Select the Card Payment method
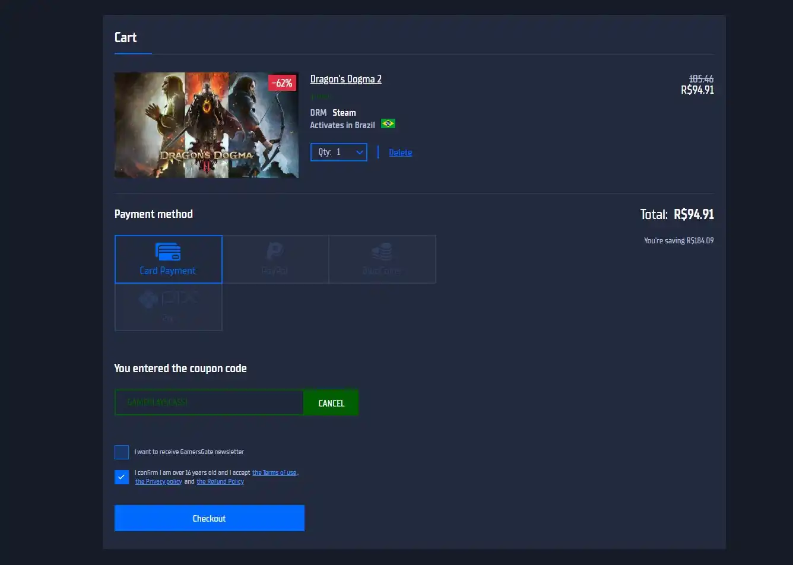Screen dimensions: 793x565 point(168,259)
